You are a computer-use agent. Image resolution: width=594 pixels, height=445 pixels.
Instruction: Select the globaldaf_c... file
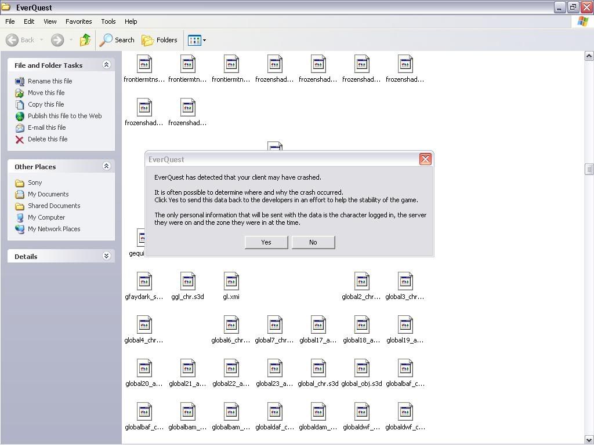274,417
